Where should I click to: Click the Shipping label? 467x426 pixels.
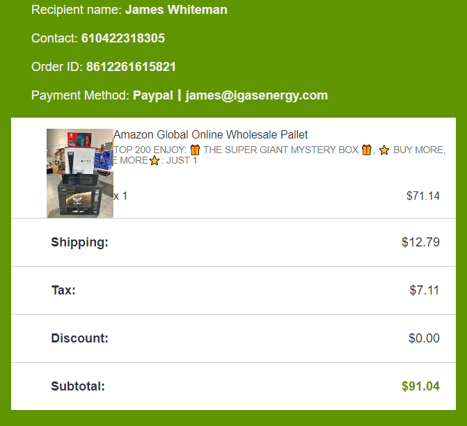(79, 242)
